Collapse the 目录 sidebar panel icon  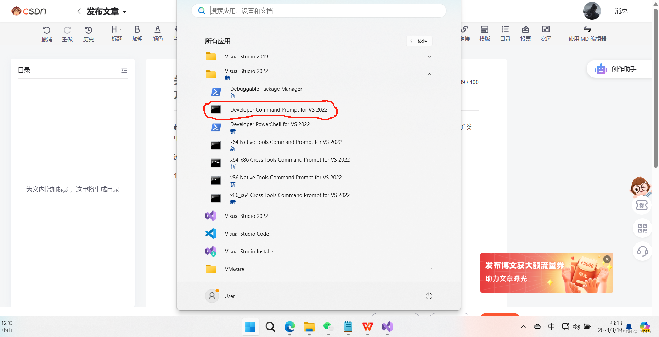pyautogui.click(x=124, y=71)
